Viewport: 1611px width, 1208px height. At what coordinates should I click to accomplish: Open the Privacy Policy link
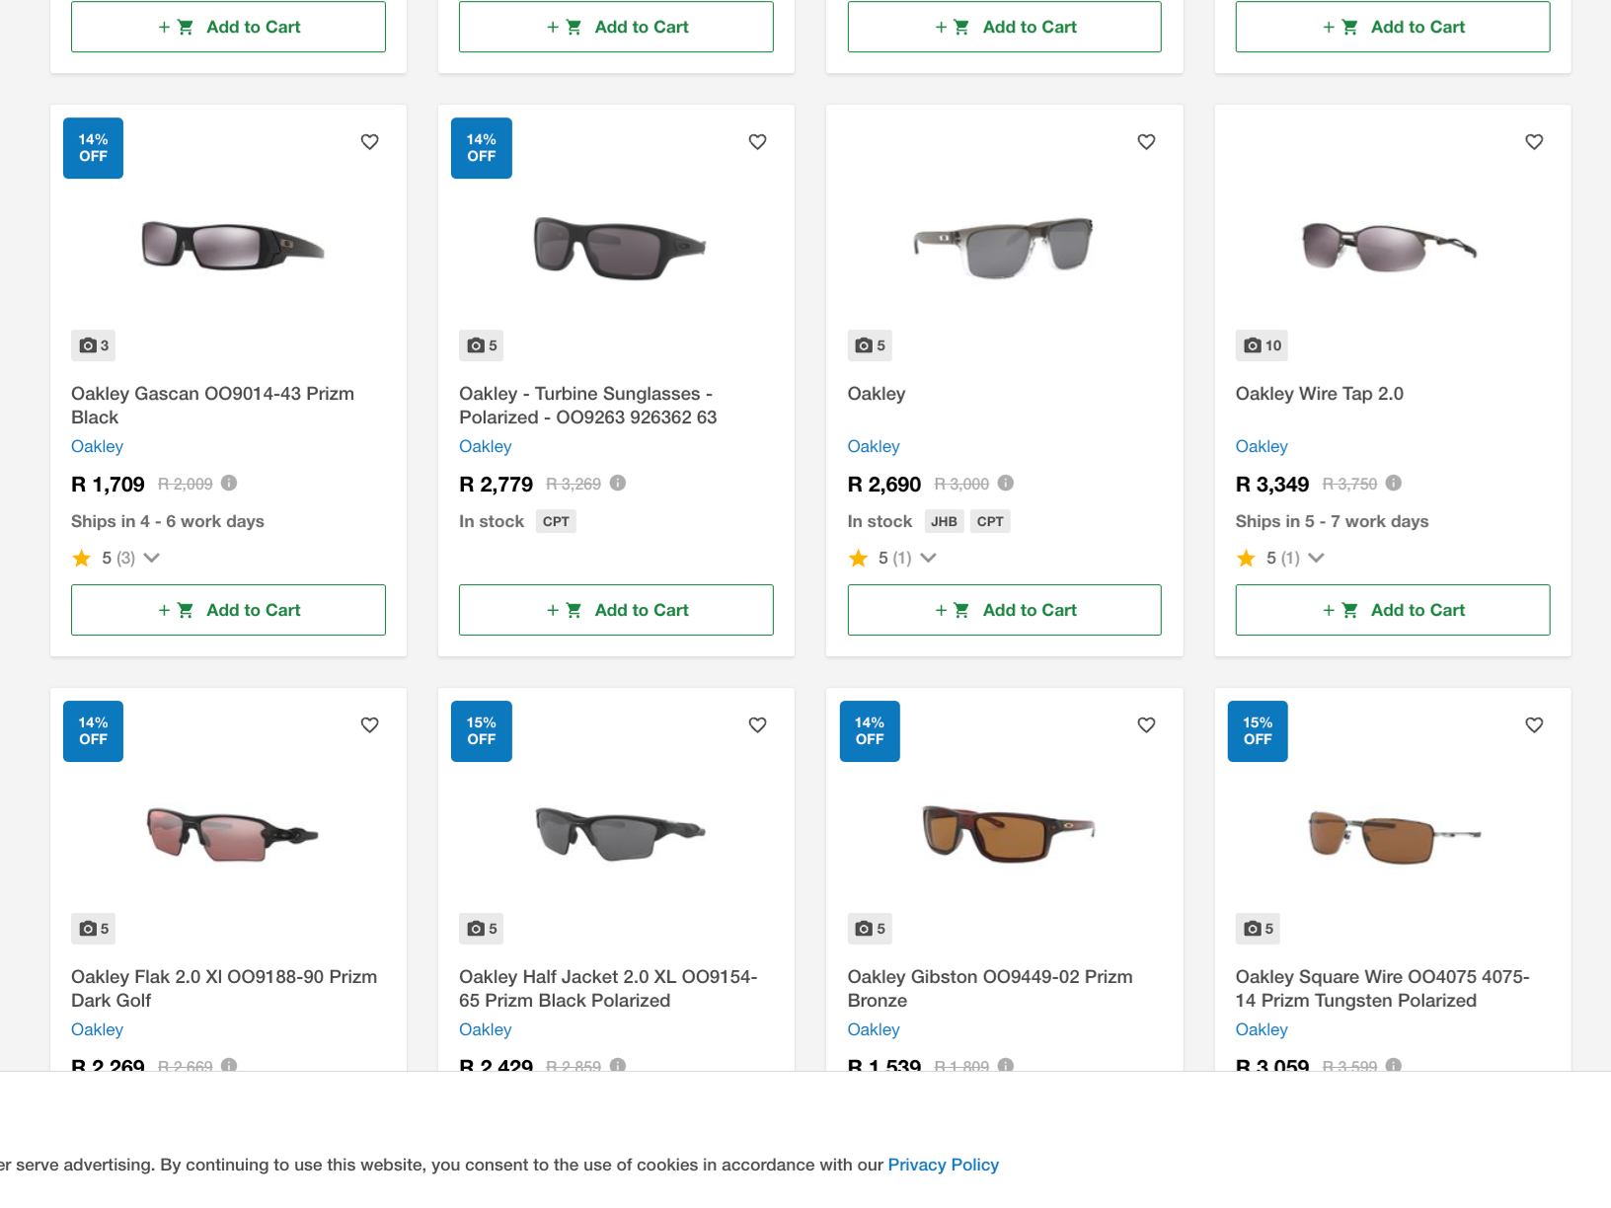(x=944, y=1165)
